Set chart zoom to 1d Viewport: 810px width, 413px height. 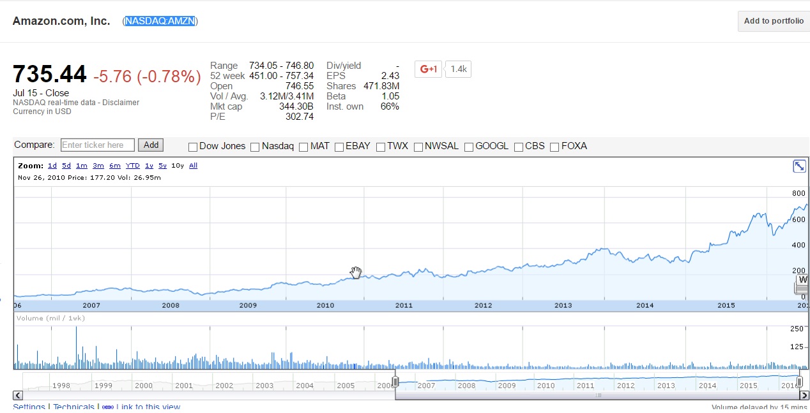click(x=52, y=166)
